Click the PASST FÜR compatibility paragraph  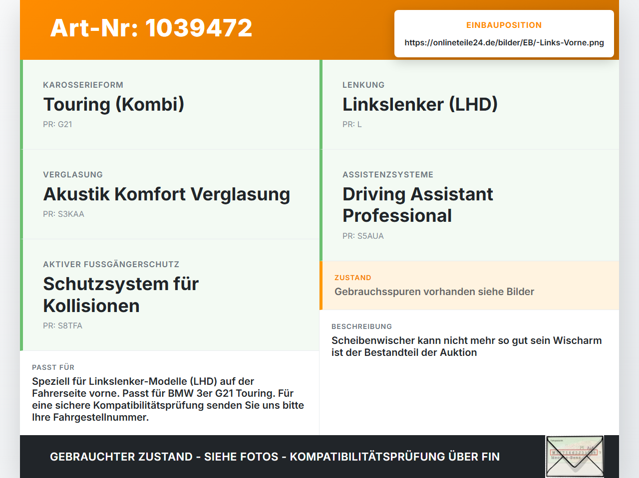pyautogui.click(x=168, y=399)
